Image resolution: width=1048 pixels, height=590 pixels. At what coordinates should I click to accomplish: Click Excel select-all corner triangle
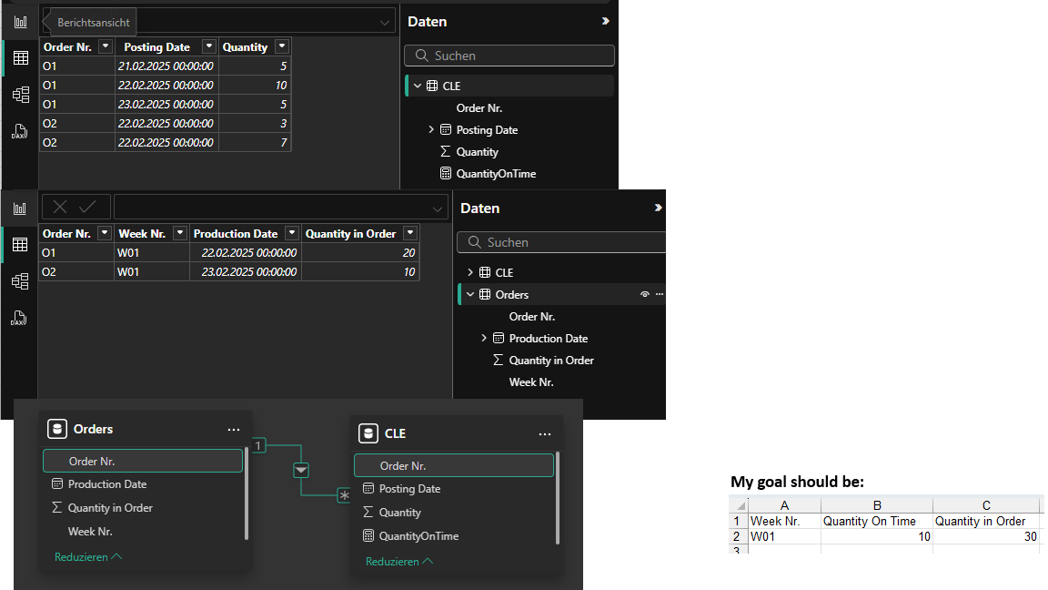(x=740, y=505)
